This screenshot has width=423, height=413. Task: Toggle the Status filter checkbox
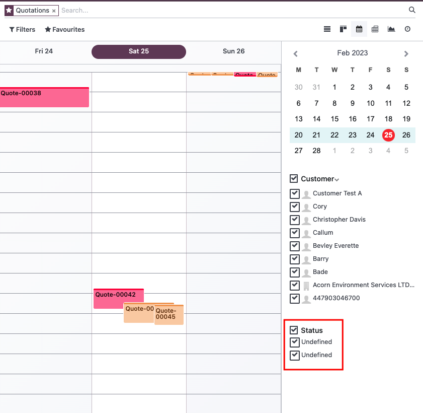294,330
